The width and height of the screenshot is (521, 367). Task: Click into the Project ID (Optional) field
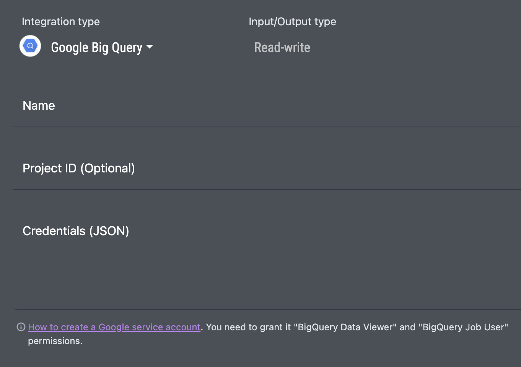[x=268, y=169]
